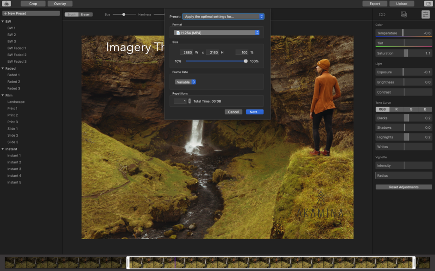Switch Tone Curve to the R channel
The width and height of the screenshot is (435, 271).
click(397, 109)
